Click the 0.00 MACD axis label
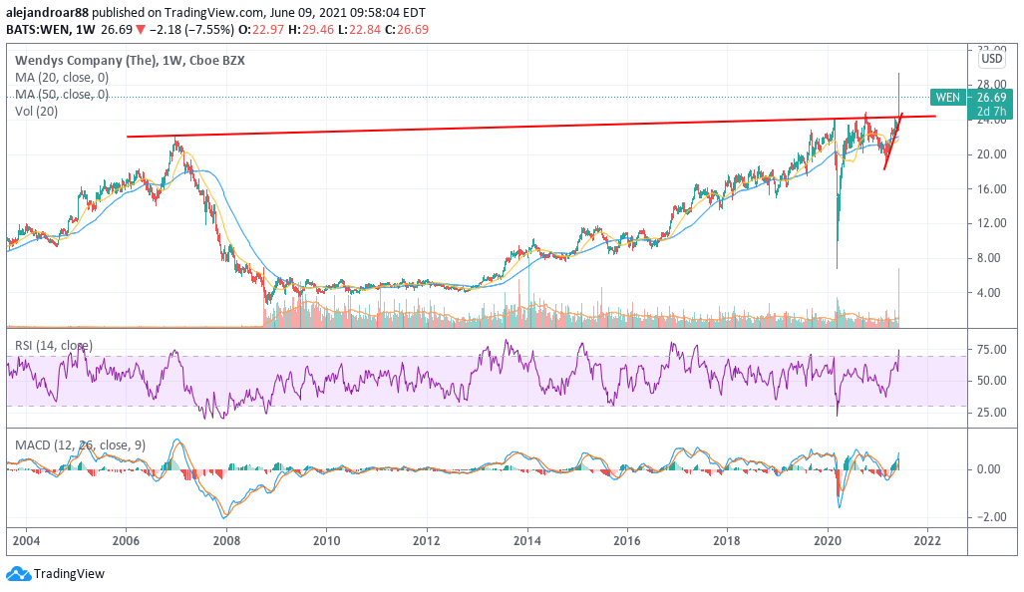 [989, 468]
